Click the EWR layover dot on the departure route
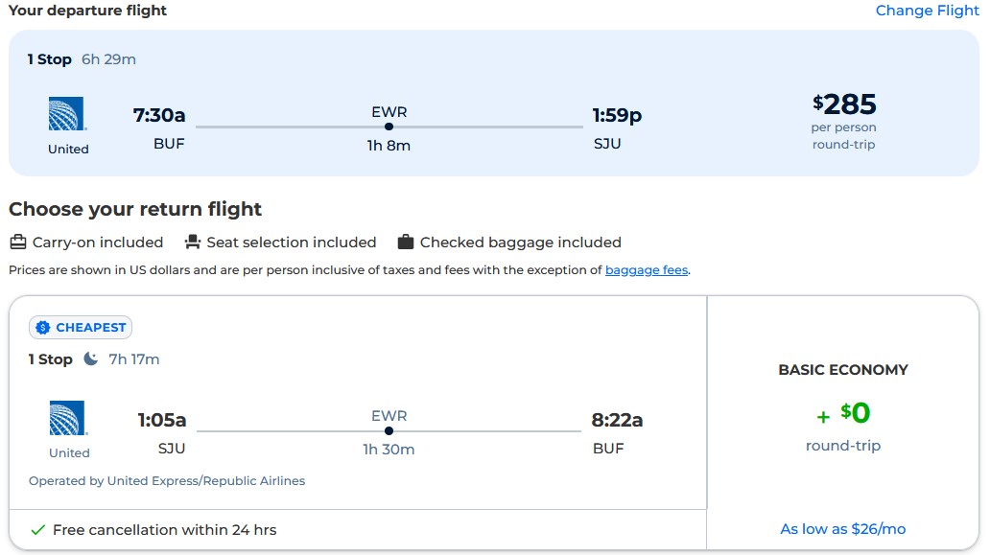The height and width of the screenshot is (555, 990). (x=389, y=126)
